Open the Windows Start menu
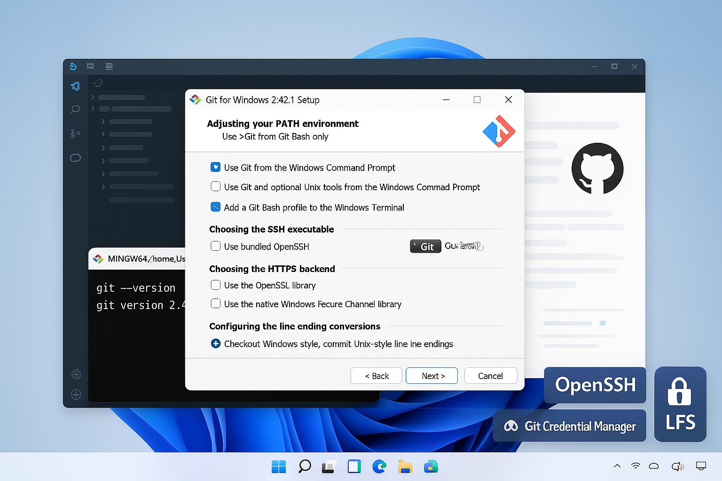Screen dimensions: 722x481 point(279,466)
